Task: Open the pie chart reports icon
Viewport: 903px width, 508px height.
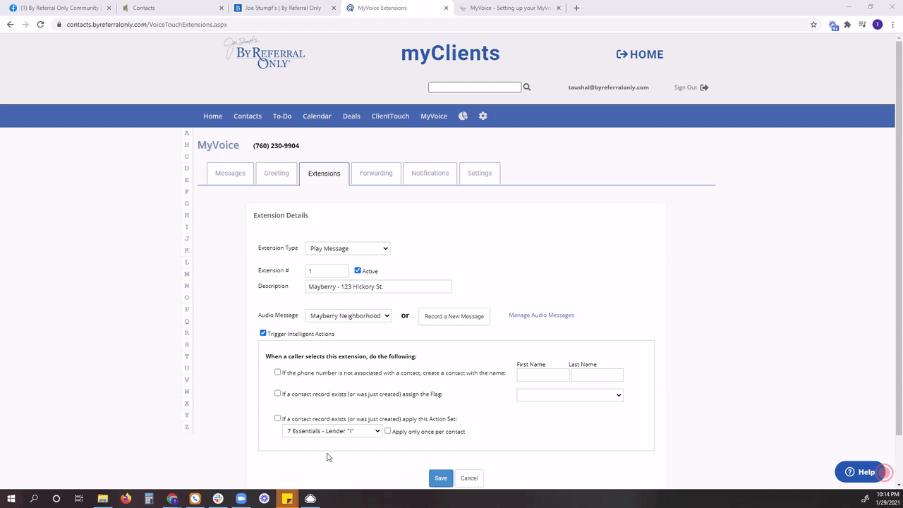Action: point(463,116)
